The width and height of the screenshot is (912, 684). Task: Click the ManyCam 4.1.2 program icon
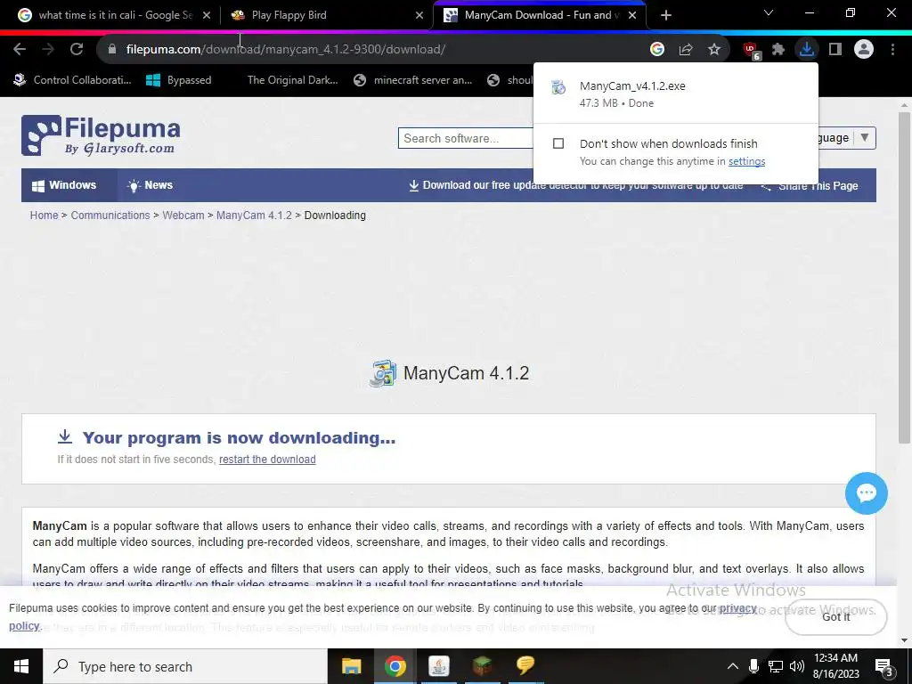383,373
